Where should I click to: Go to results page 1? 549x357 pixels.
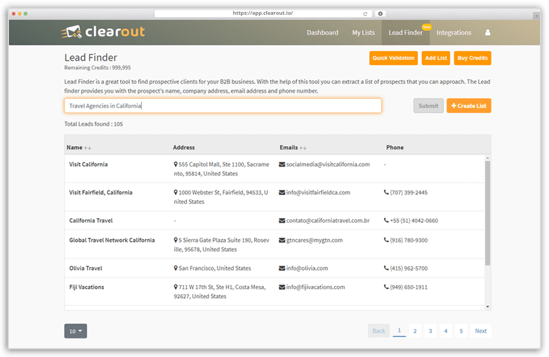tap(399, 331)
